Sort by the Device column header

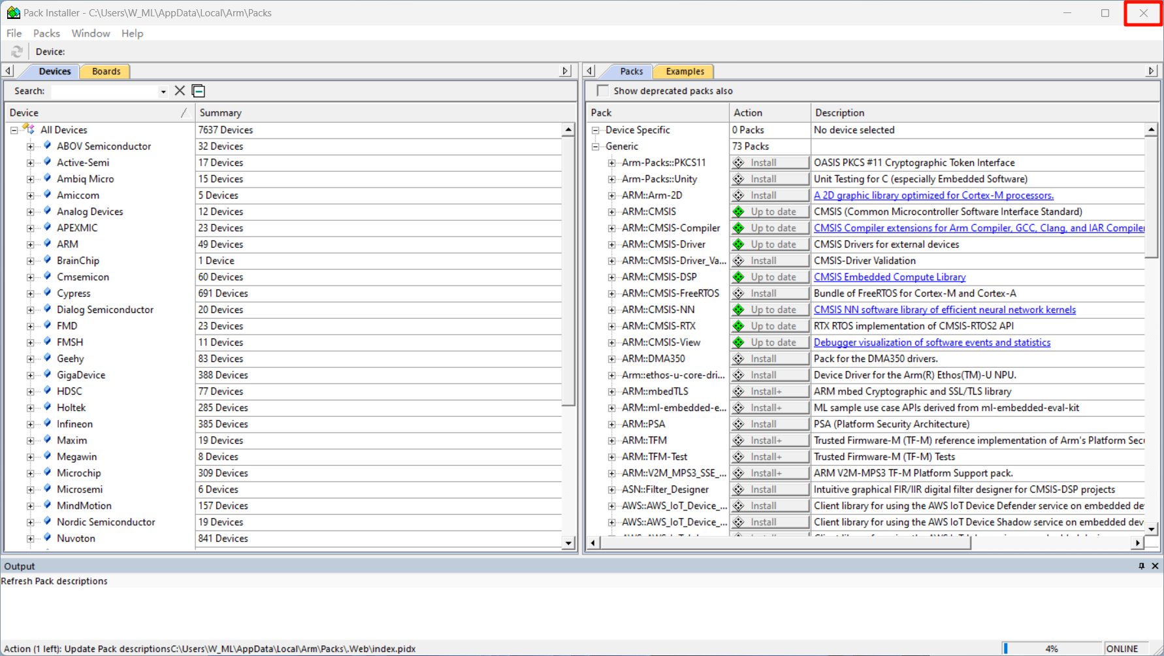(100, 113)
